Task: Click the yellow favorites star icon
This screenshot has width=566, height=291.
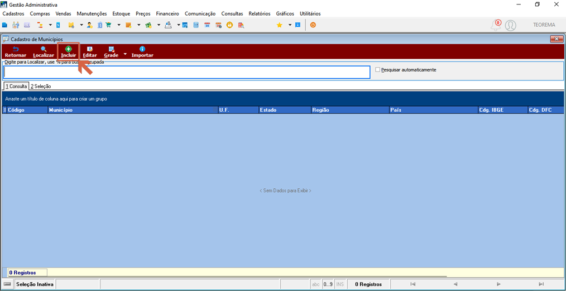Action: 280,25
